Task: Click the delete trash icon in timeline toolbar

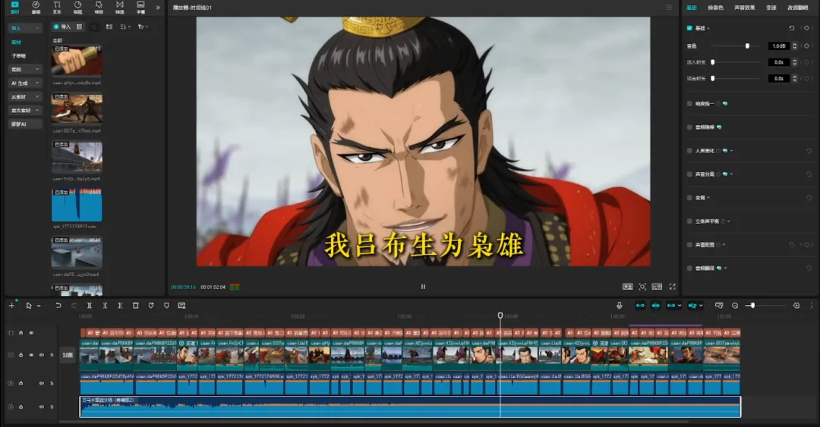Action: [135, 305]
